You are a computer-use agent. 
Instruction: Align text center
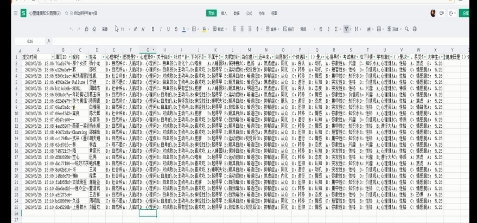242,29
